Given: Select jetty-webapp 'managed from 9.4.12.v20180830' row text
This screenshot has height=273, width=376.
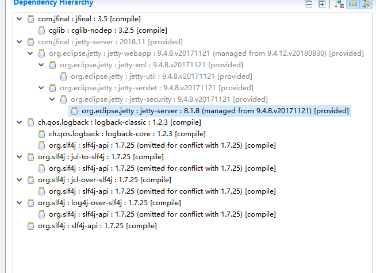Looking at the screenshot, I should (x=206, y=53).
